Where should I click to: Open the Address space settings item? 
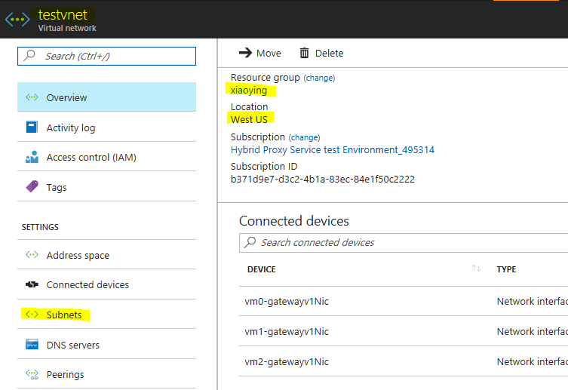pos(107,255)
